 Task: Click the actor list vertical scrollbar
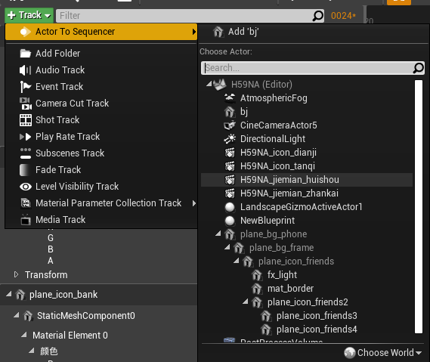click(x=419, y=207)
